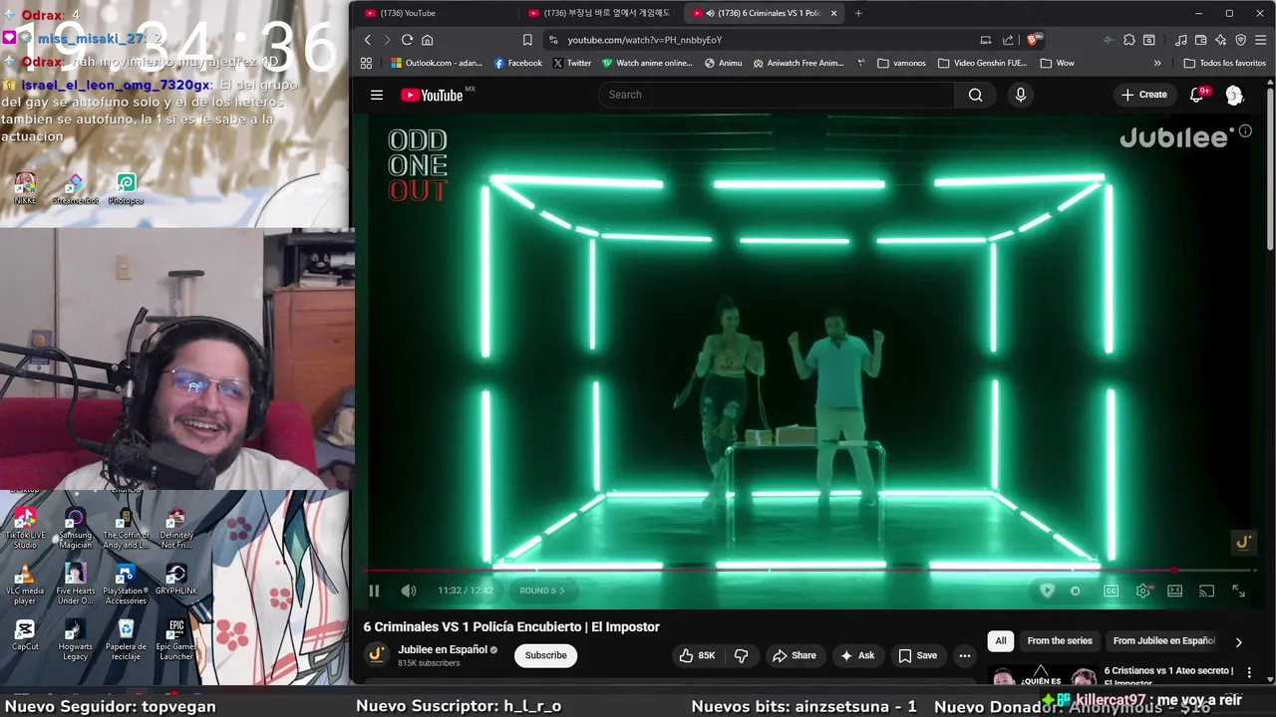Open the player settings gear

[1143, 591]
